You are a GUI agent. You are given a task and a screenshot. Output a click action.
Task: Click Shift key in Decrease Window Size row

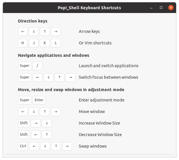pyautogui.click(x=24, y=135)
